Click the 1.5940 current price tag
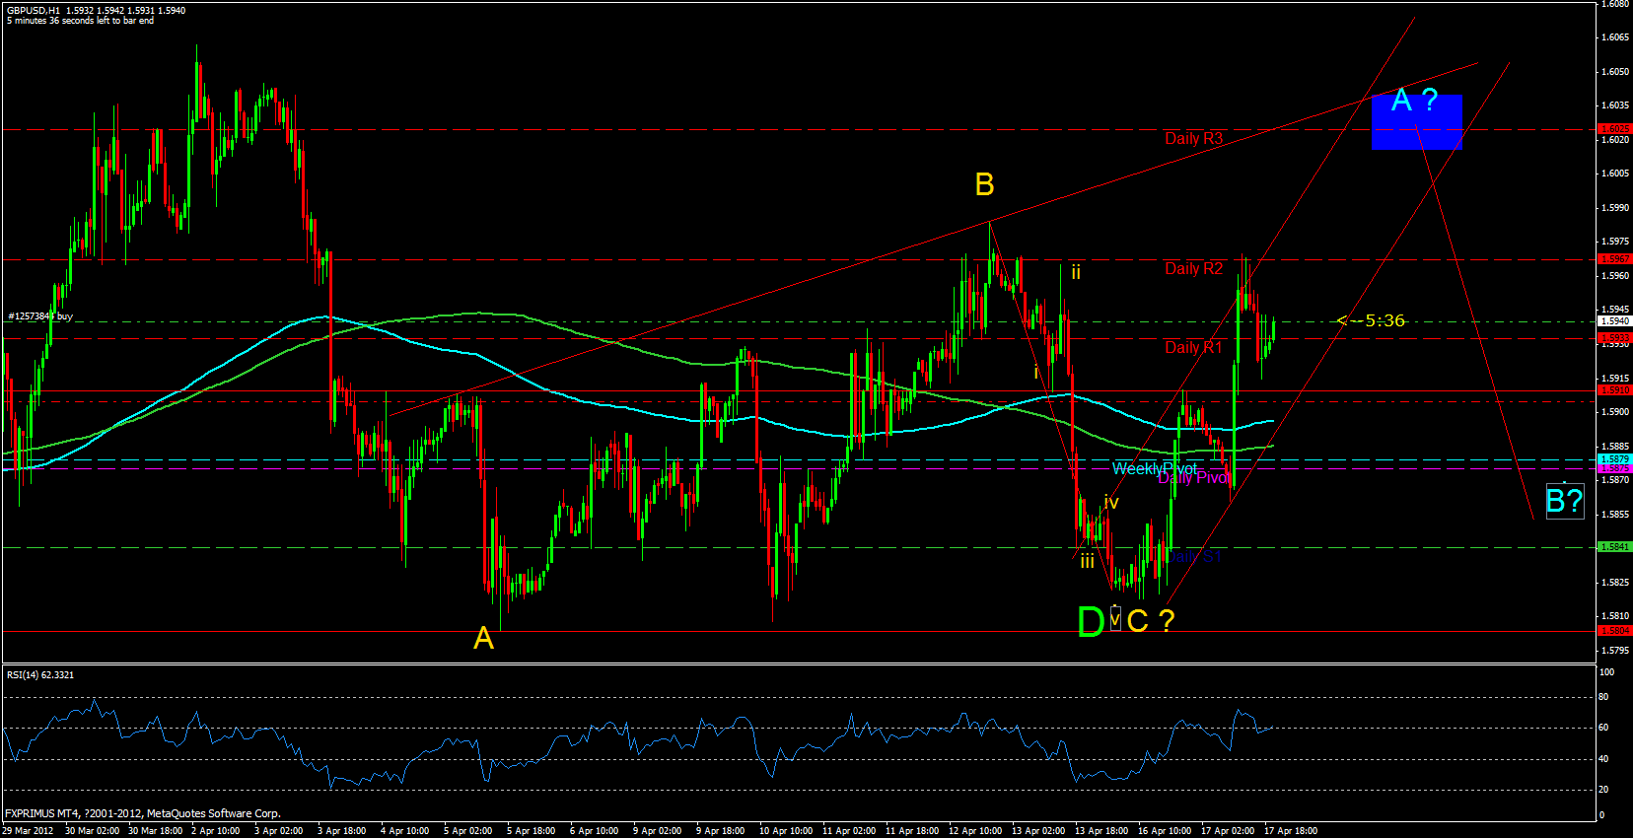1633x838 pixels. click(x=1614, y=320)
